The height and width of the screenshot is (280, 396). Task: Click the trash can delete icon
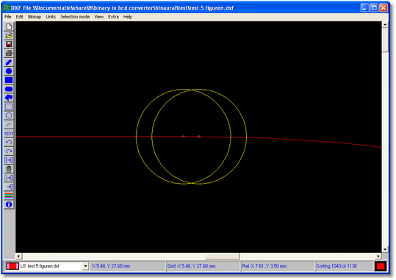[9, 169]
